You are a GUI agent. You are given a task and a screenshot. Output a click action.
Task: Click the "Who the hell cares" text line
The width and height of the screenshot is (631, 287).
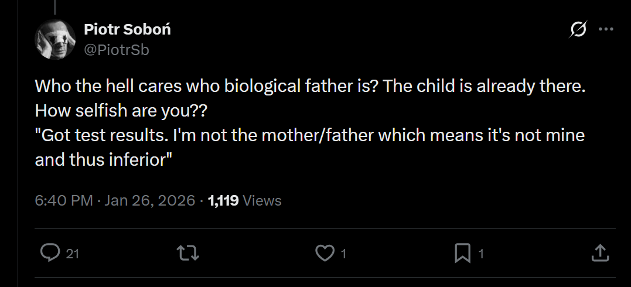coord(311,86)
